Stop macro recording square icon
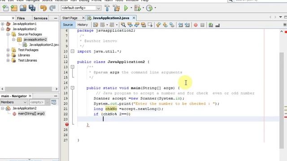 click(202, 25)
